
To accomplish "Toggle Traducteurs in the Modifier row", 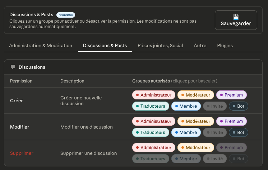I will pyautogui.click(x=150, y=132).
